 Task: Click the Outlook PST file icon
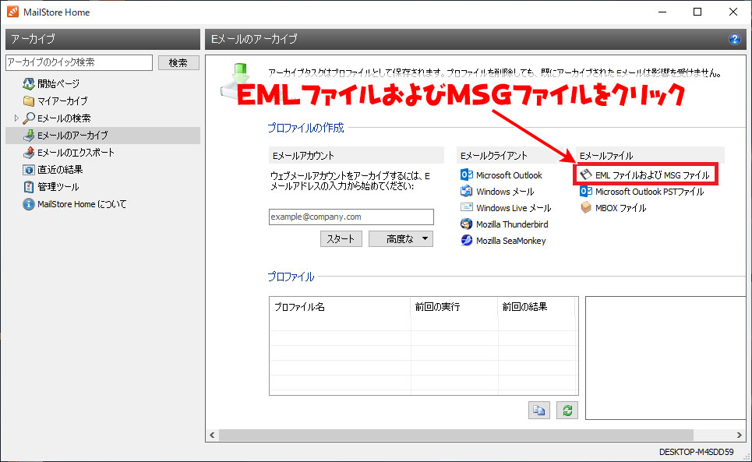point(585,191)
